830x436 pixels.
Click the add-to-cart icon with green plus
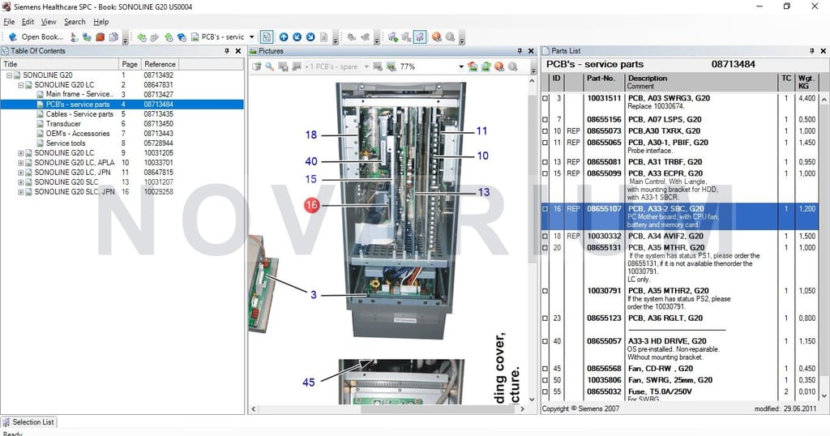click(393, 37)
